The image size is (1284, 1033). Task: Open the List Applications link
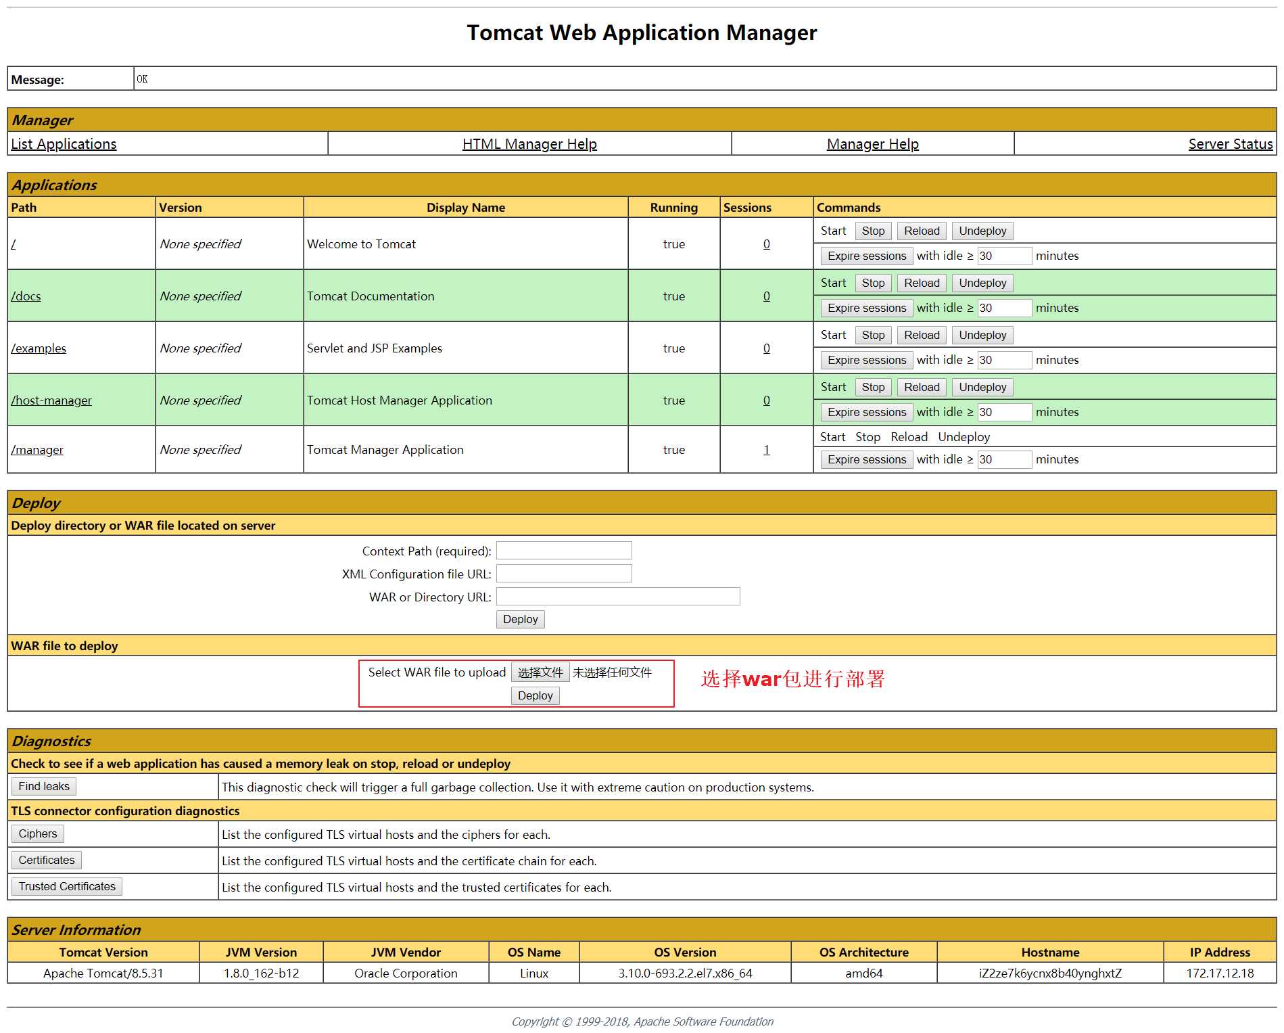click(x=64, y=144)
